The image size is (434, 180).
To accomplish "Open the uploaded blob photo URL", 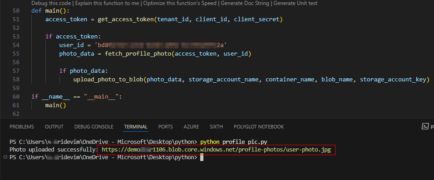I will [x=216, y=150].
